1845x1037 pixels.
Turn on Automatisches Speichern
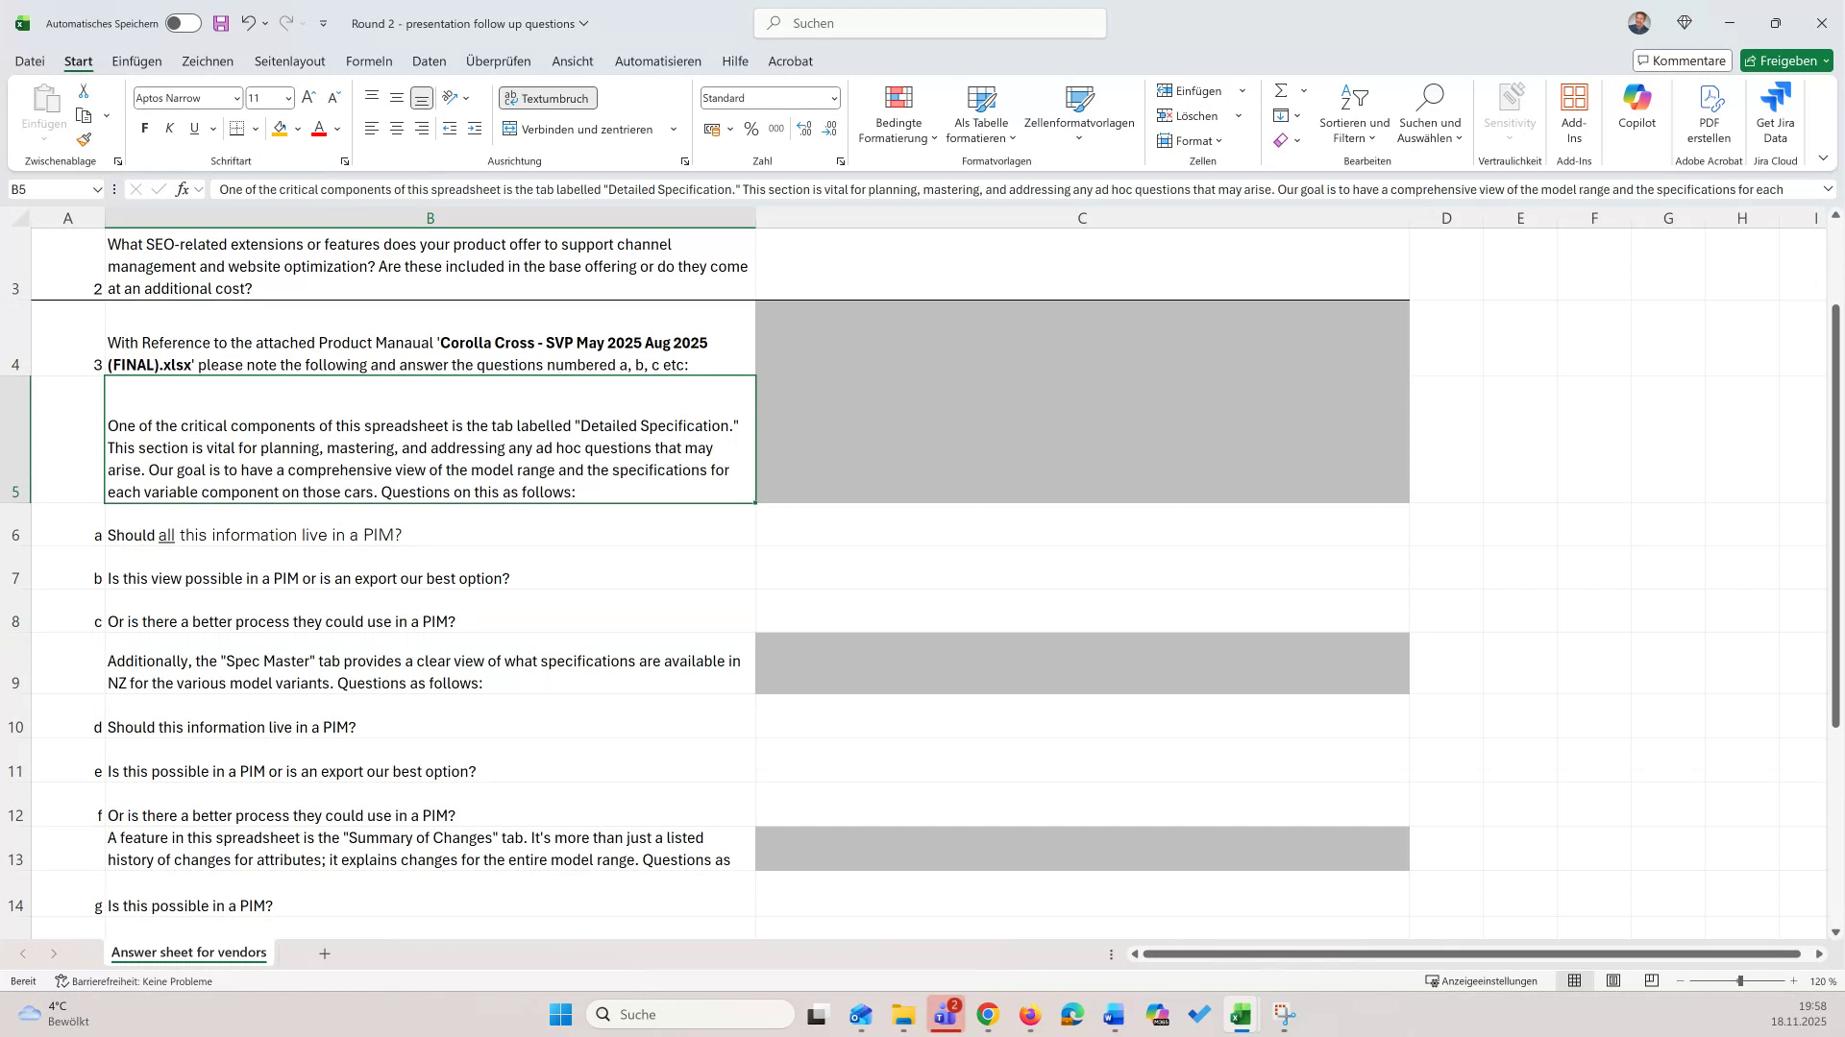pos(181,23)
